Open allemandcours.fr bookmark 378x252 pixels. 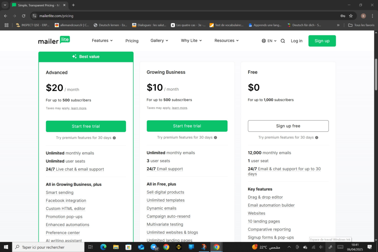72,25
